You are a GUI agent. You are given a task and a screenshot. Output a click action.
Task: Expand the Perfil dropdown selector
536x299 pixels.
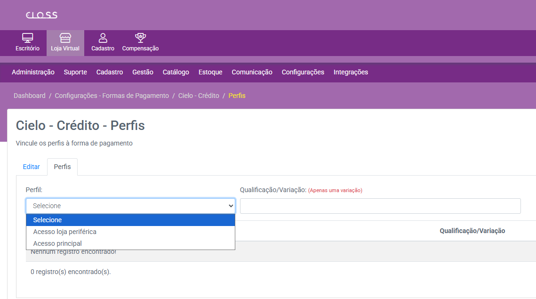(130, 206)
